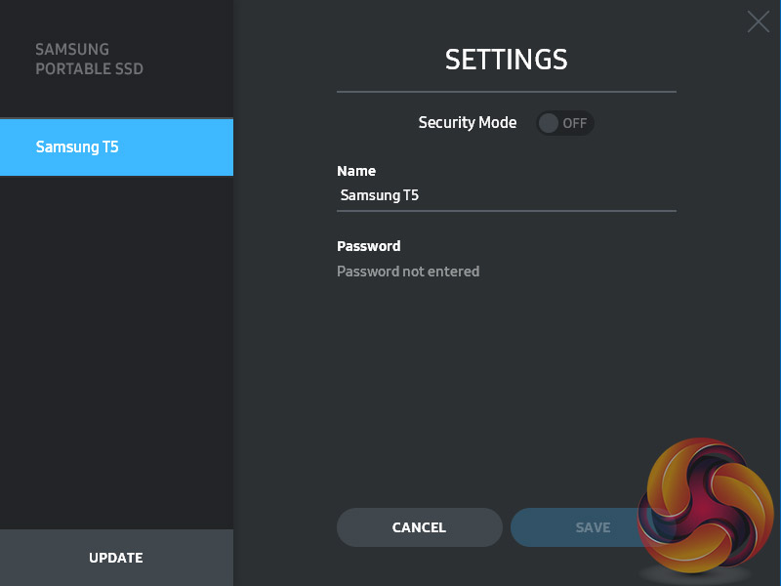The image size is (781, 586).
Task: Close the settings window with the X
Action: [758, 21]
